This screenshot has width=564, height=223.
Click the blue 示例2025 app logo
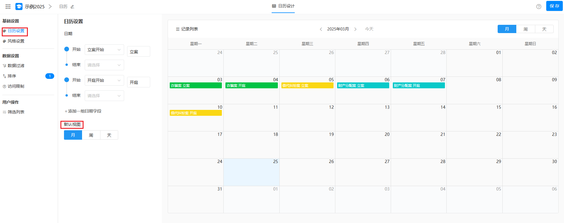pos(19,6)
